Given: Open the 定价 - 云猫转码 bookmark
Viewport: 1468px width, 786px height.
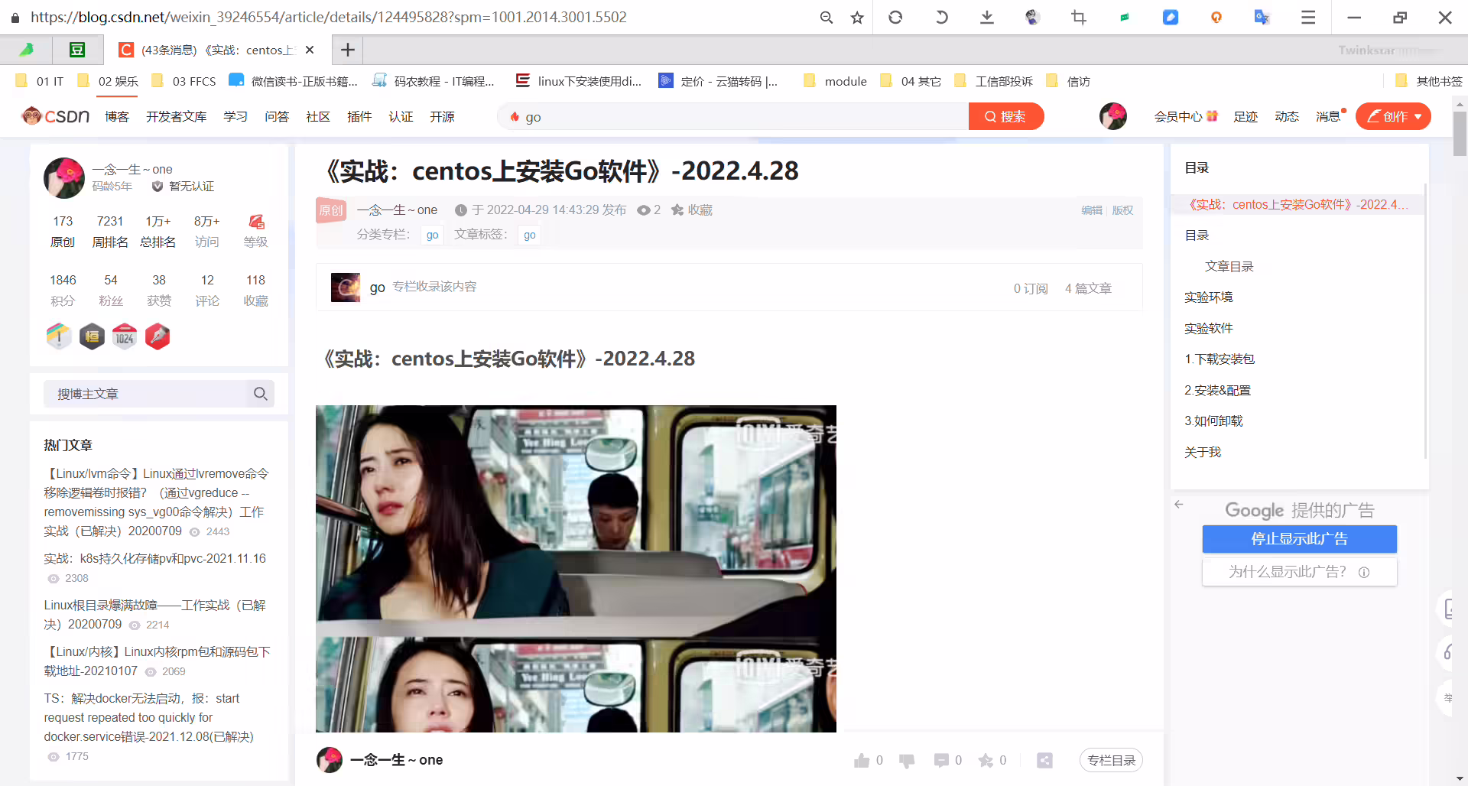Looking at the screenshot, I should click(x=719, y=81).
